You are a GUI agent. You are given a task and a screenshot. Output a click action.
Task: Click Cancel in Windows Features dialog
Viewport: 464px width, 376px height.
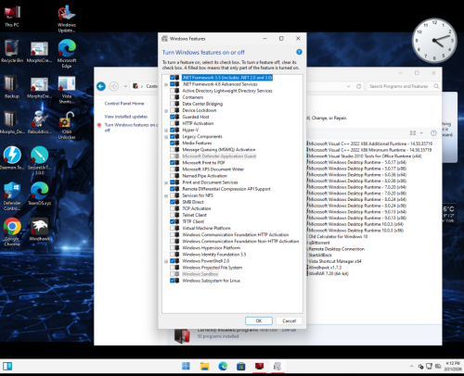pos(289,320)
